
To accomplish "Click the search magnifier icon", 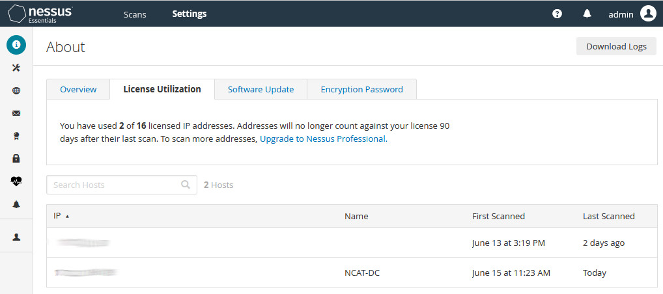I will 185,185.
